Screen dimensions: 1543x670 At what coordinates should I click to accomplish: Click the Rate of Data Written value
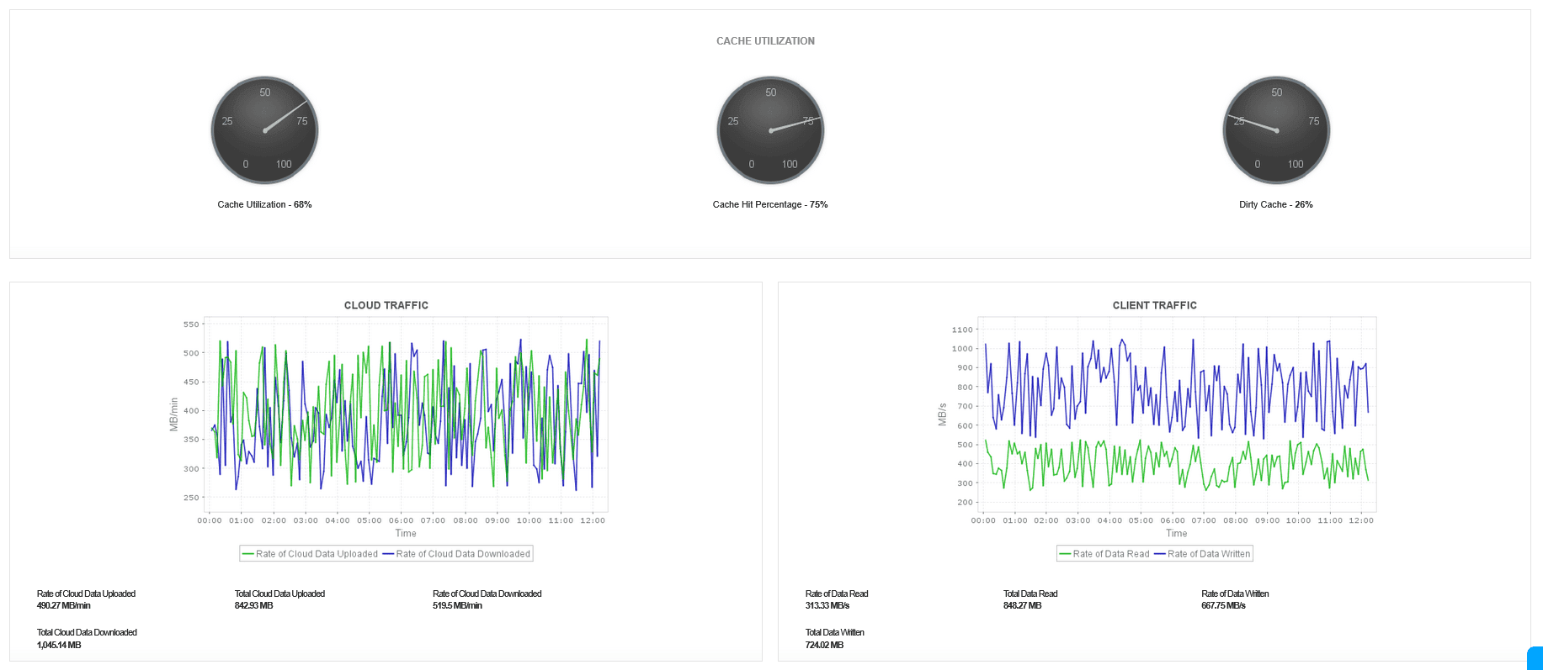1223,605
